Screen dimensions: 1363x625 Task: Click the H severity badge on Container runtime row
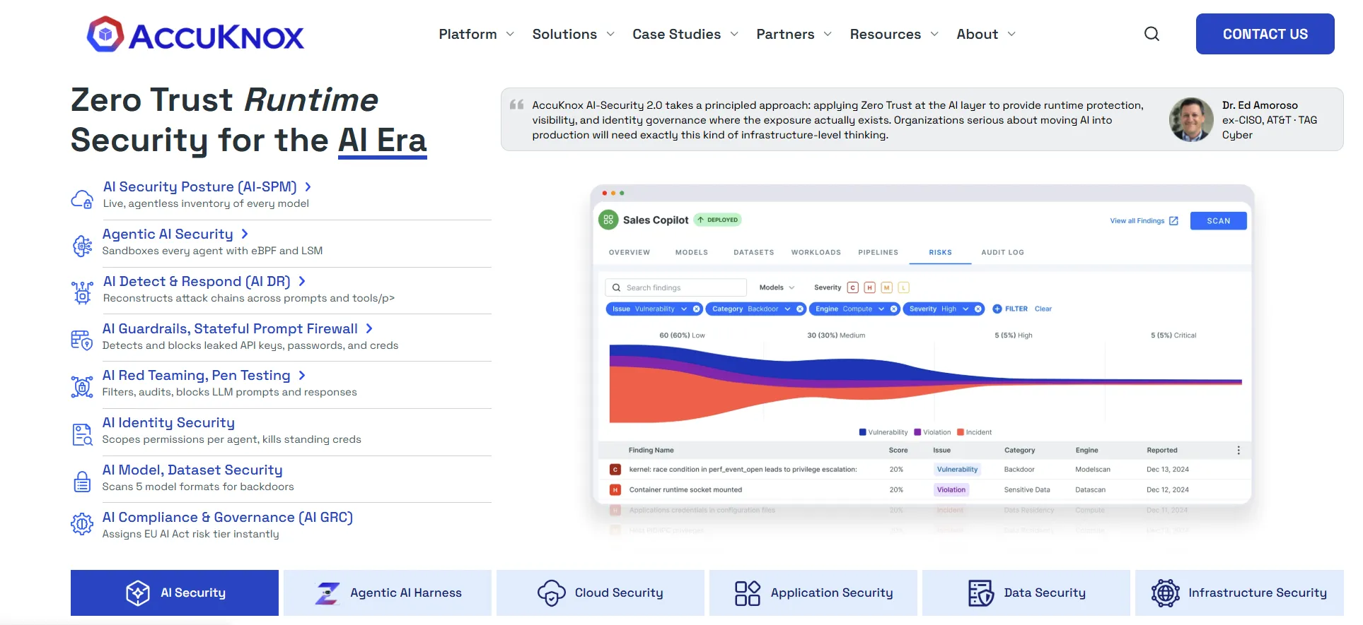[615, 489]
